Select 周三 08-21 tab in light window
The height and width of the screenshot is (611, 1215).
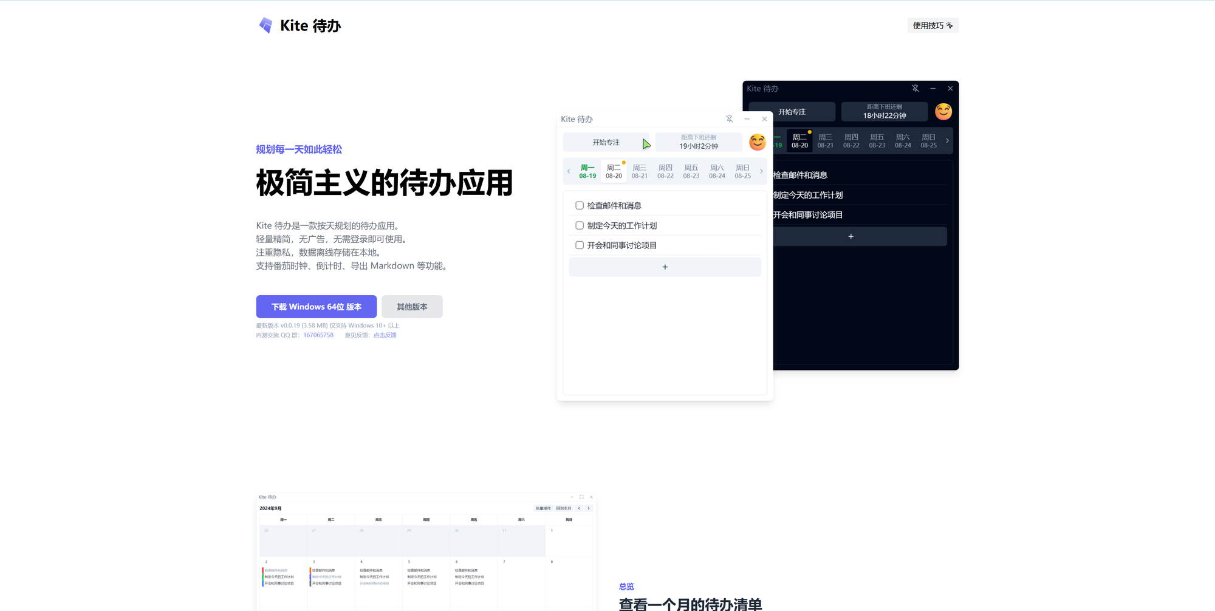(640, 171)
